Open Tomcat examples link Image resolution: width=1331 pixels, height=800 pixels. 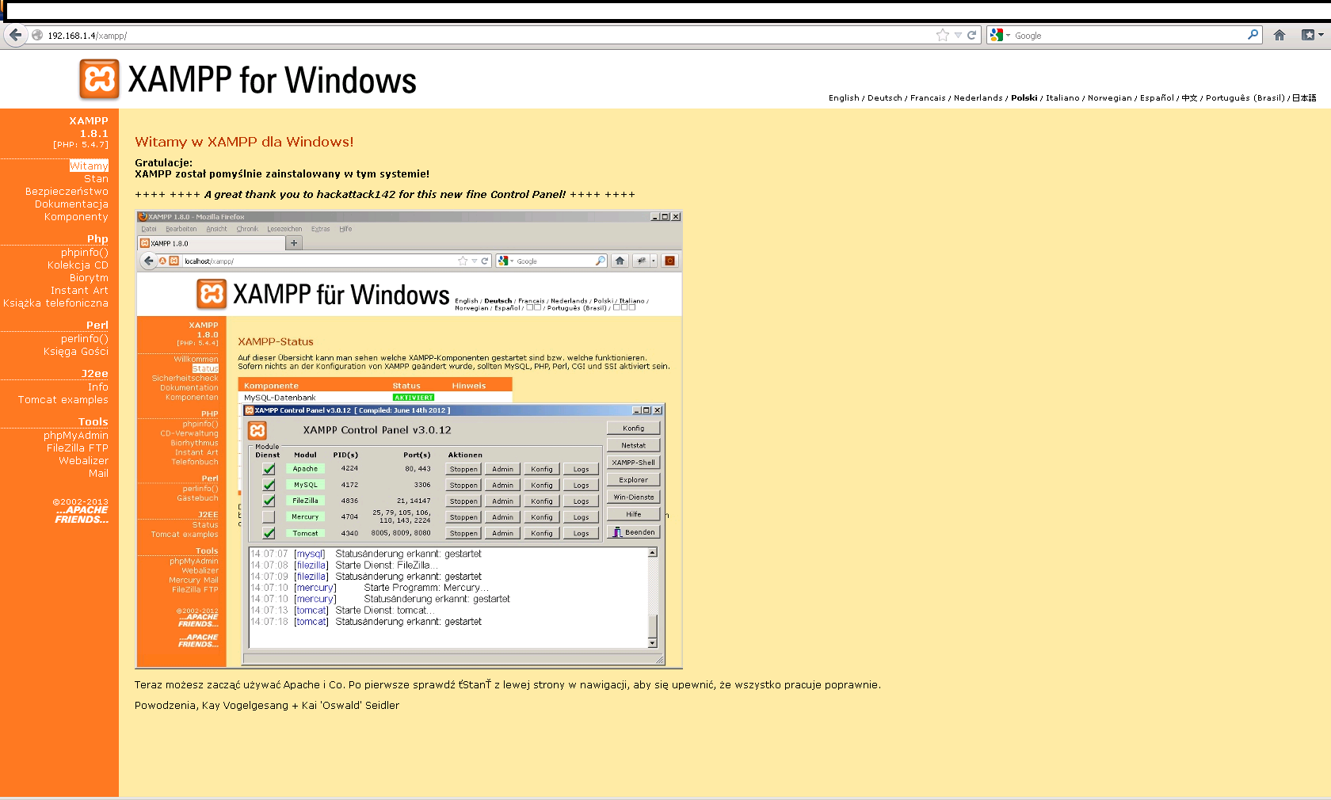click(63, 400)
